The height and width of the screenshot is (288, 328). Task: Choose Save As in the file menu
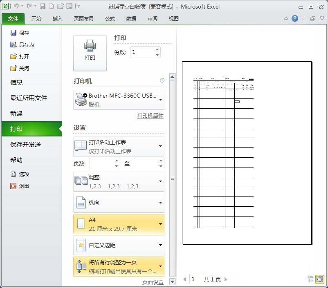[22, 45]
